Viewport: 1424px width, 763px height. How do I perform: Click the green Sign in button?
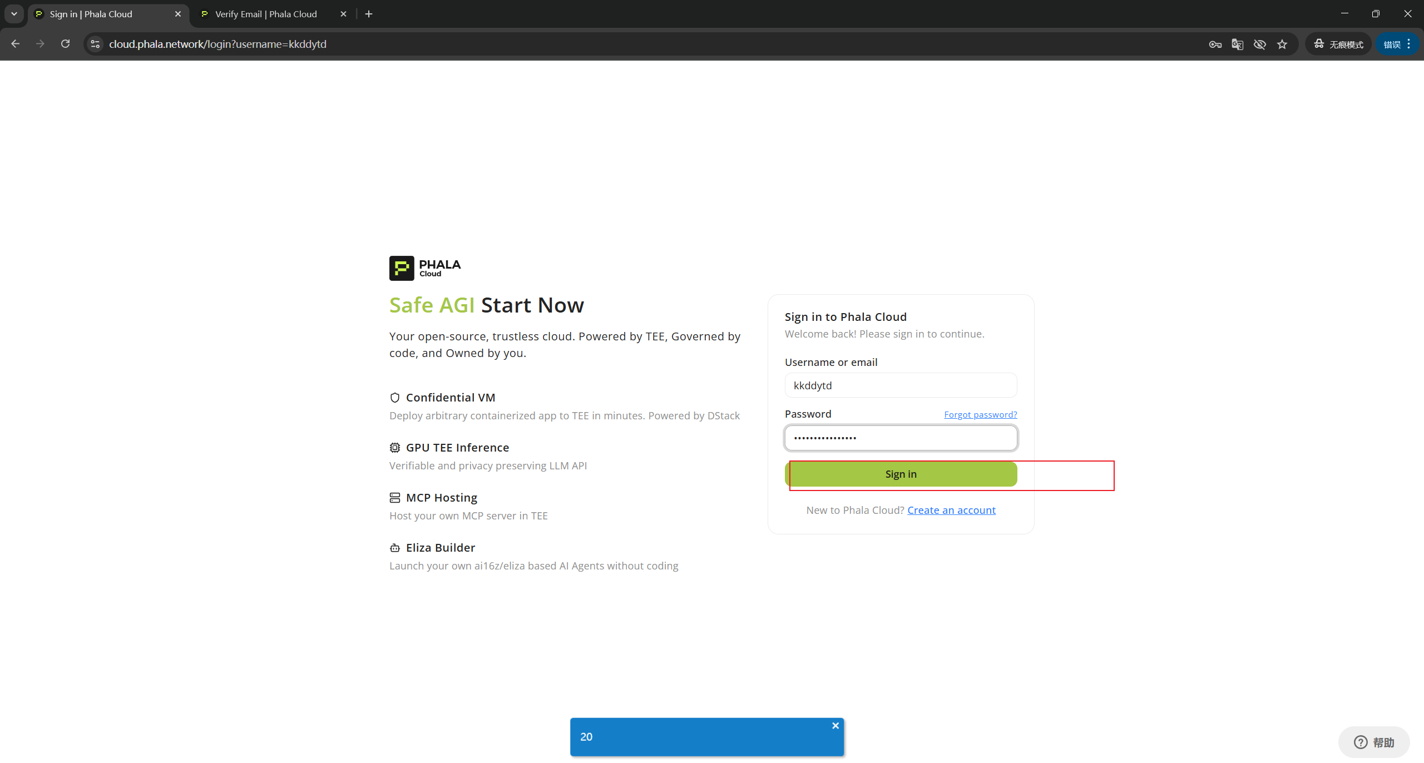901,474
